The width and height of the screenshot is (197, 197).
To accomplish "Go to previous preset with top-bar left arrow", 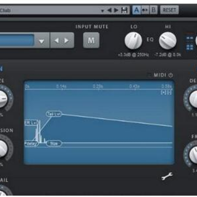I will 109,10.
